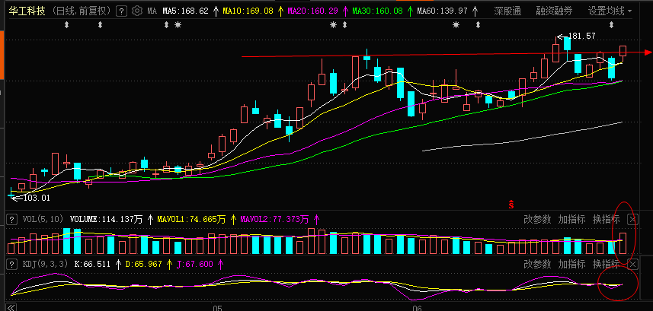Click the star event marker beneath the MA5 value
The height and width of the screenshot is (311, 653).
178,25
